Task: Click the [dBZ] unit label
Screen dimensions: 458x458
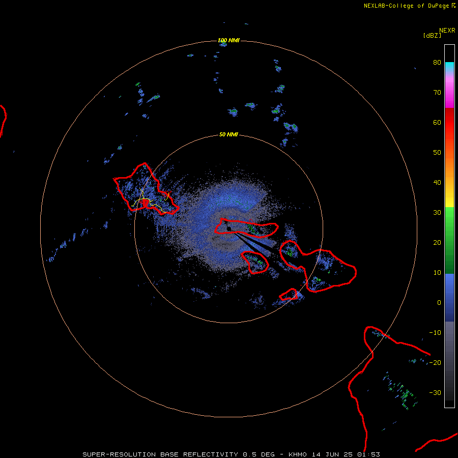Action: 432,35
